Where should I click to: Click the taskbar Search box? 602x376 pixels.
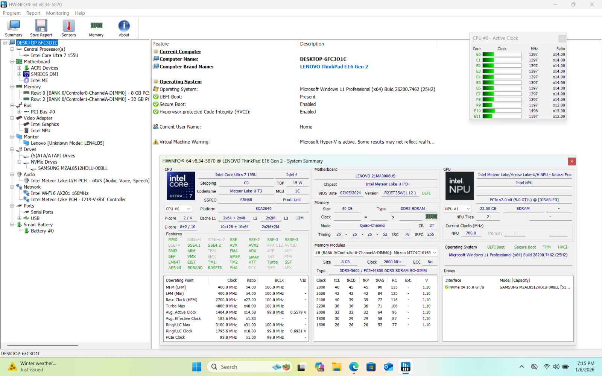[249, 367]
